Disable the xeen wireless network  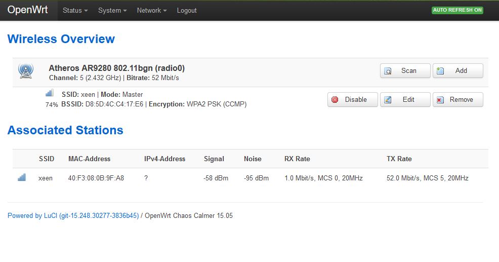coord(353,100)
